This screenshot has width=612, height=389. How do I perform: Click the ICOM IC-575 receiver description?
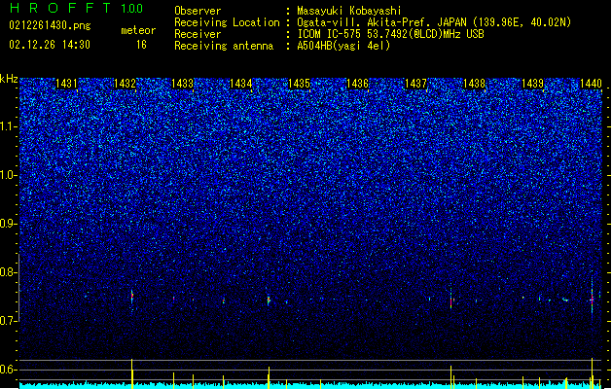390,34
